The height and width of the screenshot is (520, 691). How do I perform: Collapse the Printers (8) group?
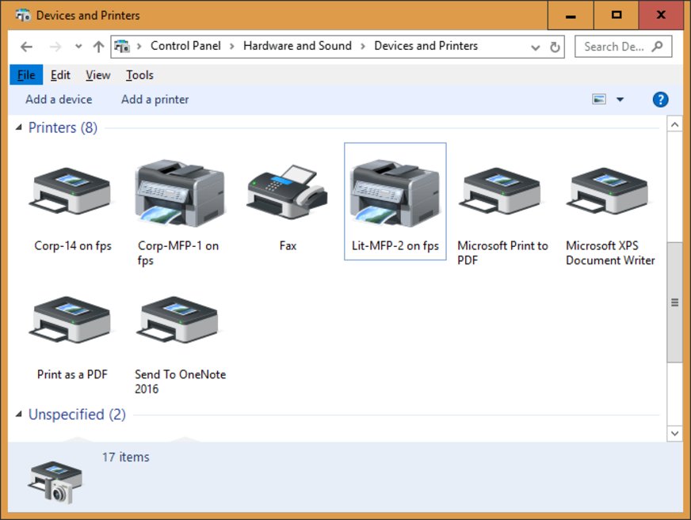pyautogui.click(x=20, y=128)
